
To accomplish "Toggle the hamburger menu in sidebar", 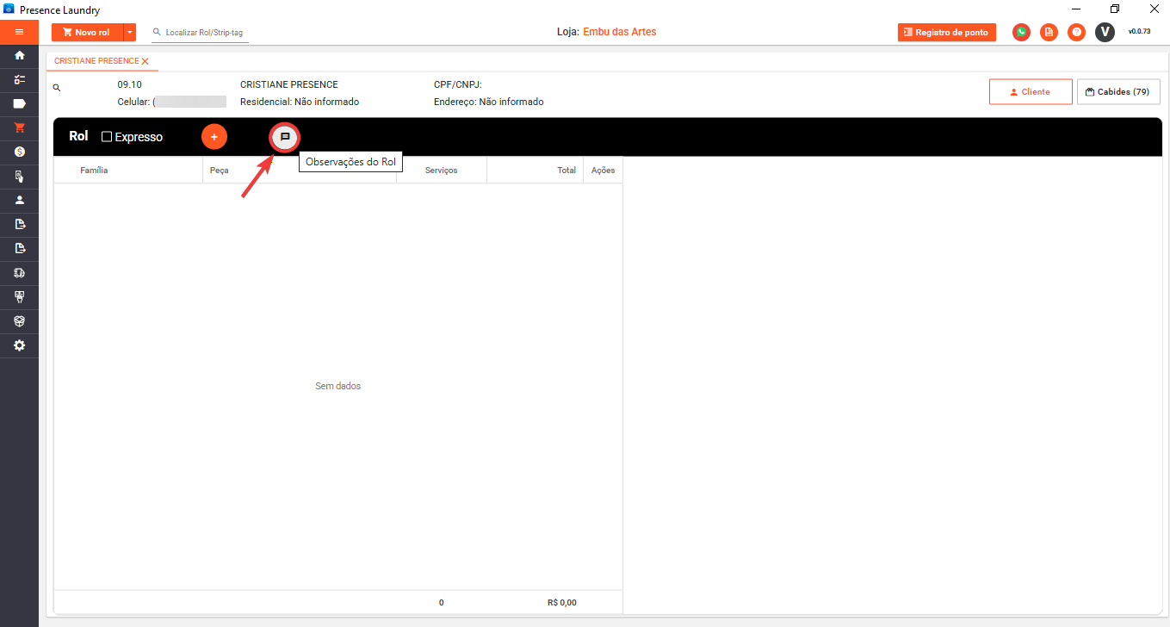I will pyautogui.click(x=19, y=32).
